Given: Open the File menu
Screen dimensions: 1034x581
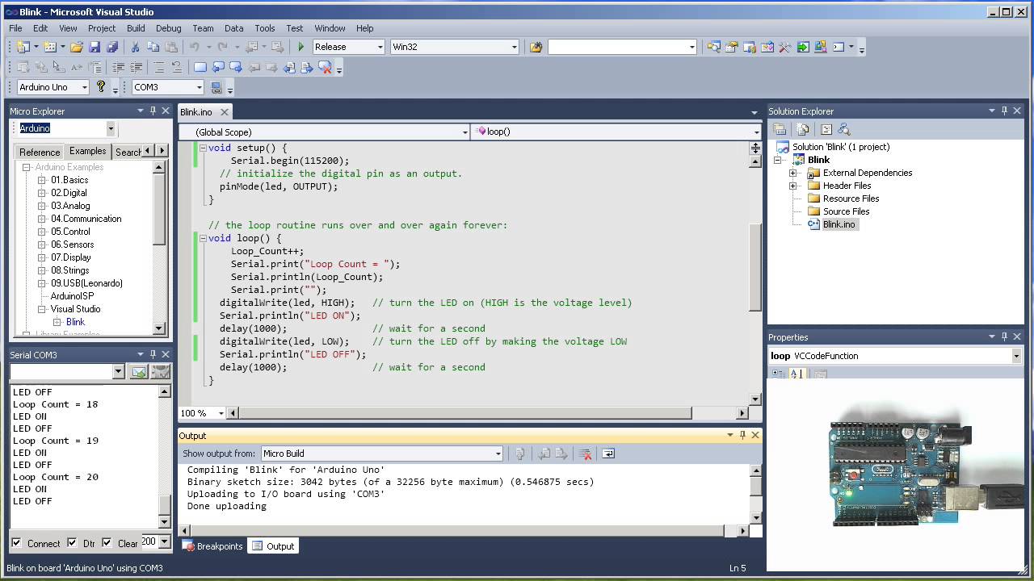Looking at the screenshot, I should click(x=15, y=28).
